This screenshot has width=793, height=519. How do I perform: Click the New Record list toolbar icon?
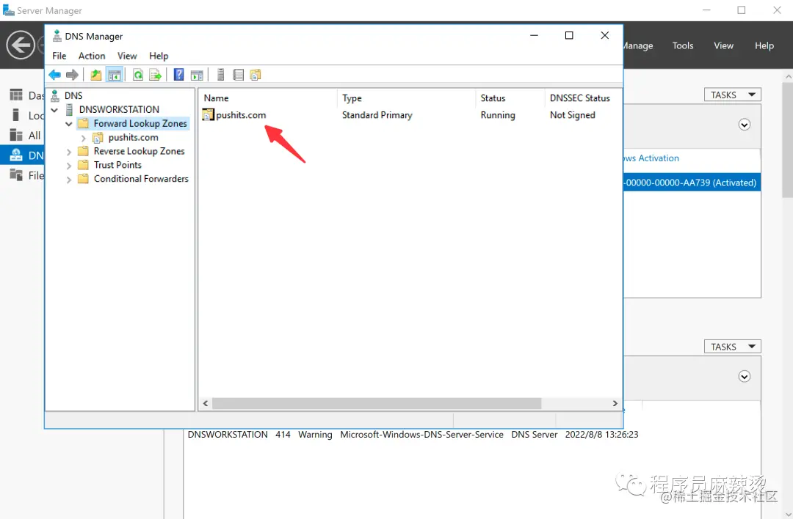[x=238, y=76]
